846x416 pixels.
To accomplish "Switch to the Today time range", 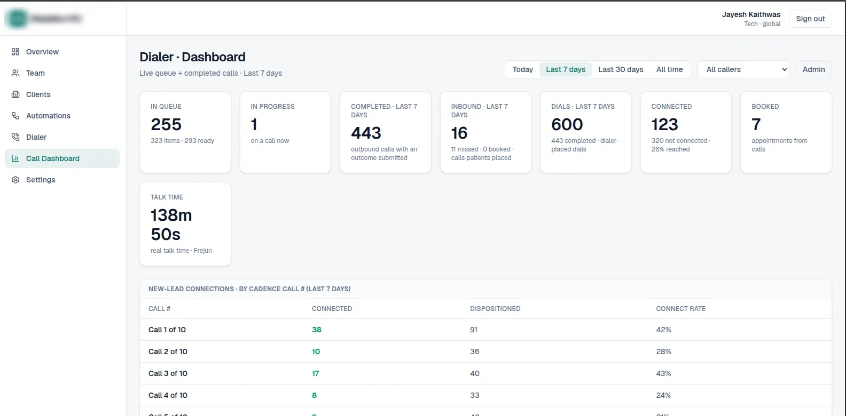I will 523,69.
